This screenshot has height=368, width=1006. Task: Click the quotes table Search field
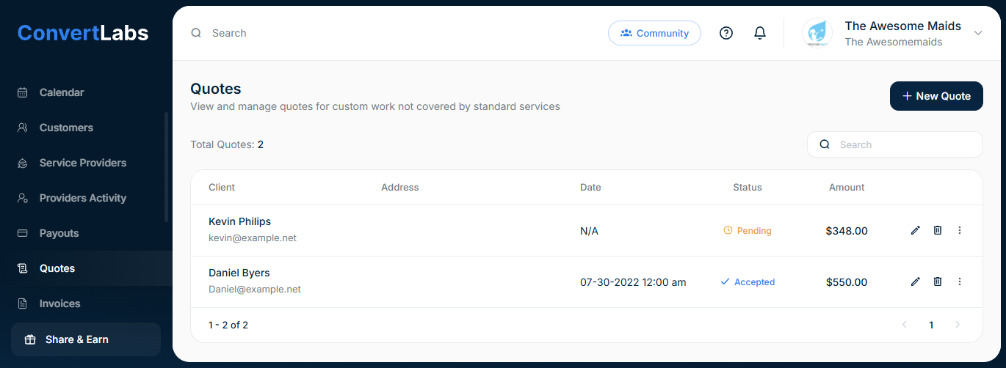click(x=903, y=144)
